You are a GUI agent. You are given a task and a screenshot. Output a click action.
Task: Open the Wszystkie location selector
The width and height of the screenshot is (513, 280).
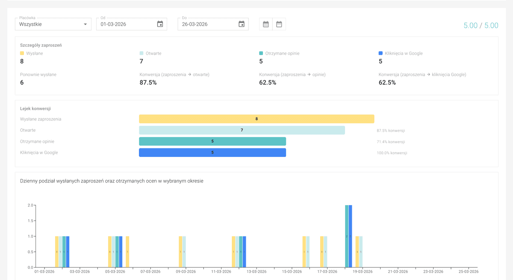pyautogui.click(x=47, y=24)
